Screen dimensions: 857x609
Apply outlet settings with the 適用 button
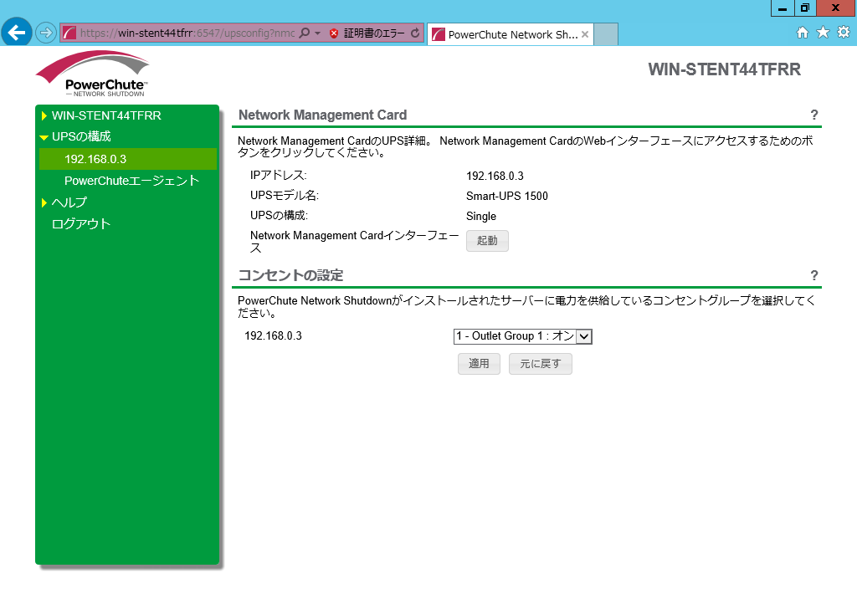coord(478,363)
